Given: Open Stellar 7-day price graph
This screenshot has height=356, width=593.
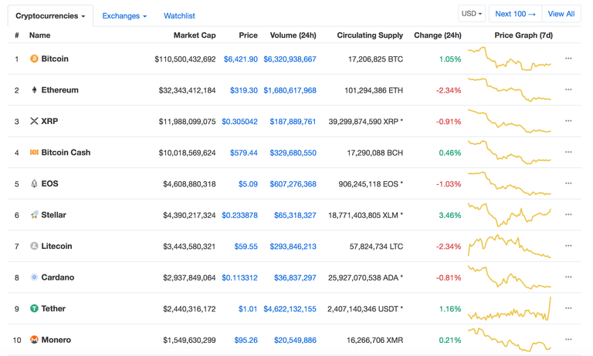Looking at the screenshot, I should [510, 215].
